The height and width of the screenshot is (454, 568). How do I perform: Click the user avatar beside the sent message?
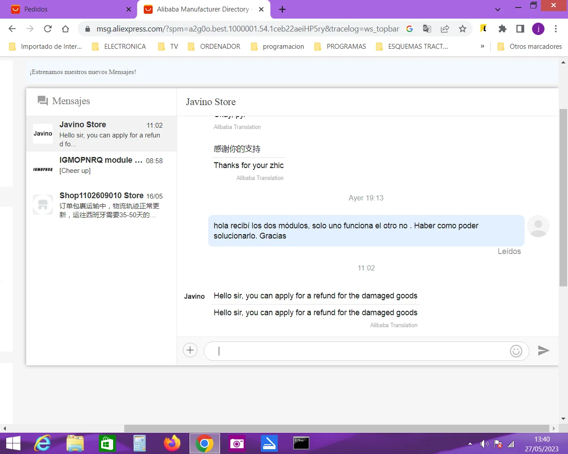538,226
